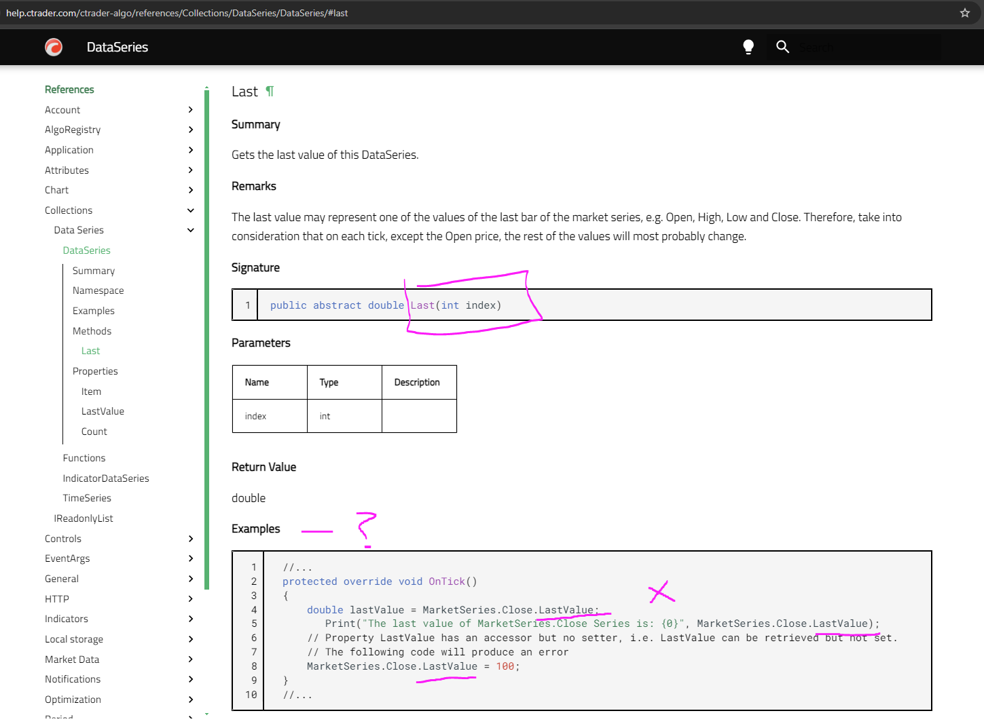Open the AlgoRegistry reference link
Viewport: 984px width, 728px height.
[73, 130]
